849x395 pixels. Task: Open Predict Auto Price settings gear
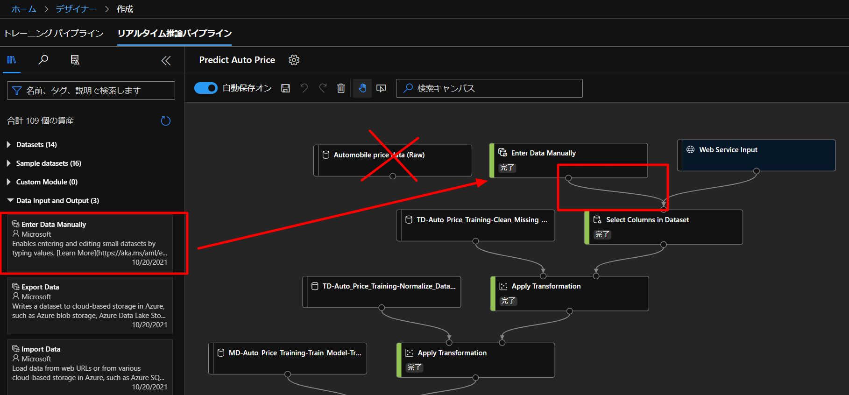[x=294, y=60]
